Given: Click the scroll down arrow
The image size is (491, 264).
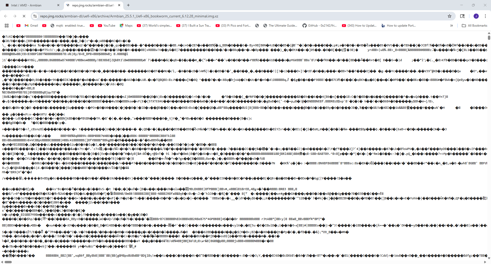Looking at the screenshot, I should click(x=489, y=258).
